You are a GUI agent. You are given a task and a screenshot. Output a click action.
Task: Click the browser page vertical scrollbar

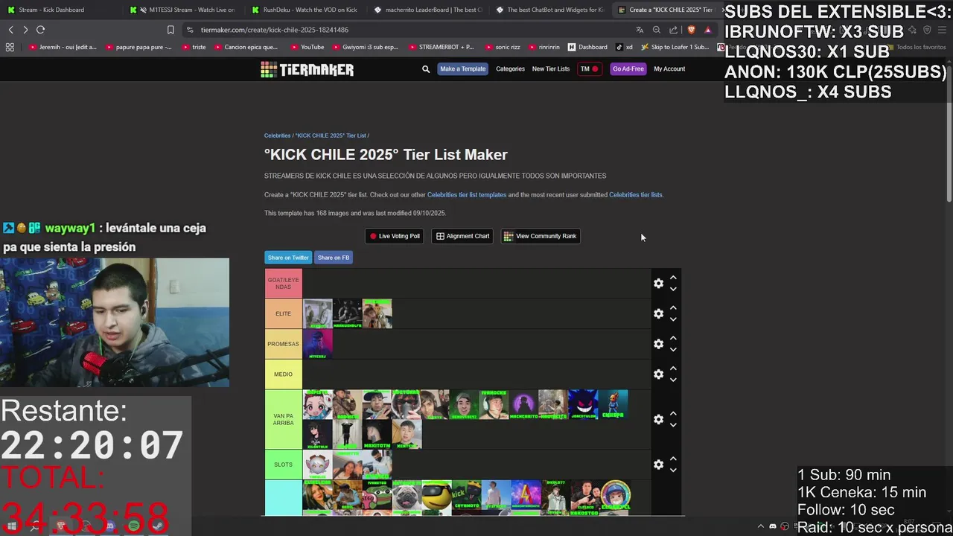[949, 134]
